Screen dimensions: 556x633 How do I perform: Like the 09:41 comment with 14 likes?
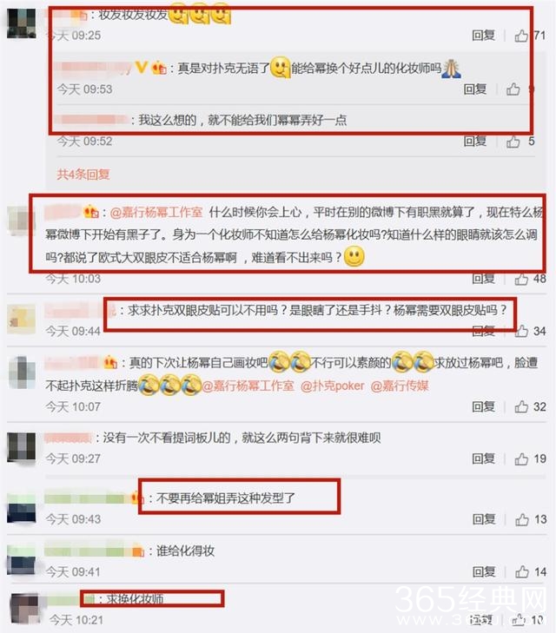click(521, 571)
